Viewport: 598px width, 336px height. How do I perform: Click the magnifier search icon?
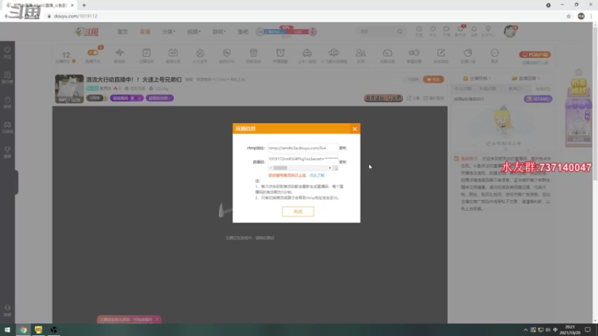[x=400, y=31]
